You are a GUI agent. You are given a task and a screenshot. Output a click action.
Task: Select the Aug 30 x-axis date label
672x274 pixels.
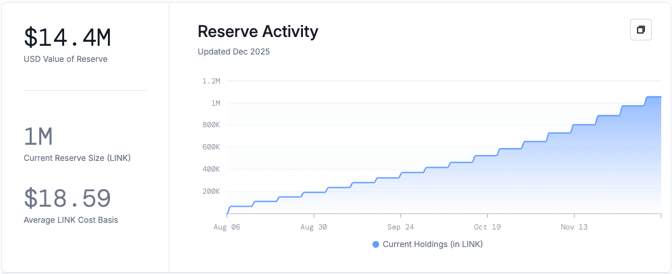pyautogui.click(x=313, y=227)
